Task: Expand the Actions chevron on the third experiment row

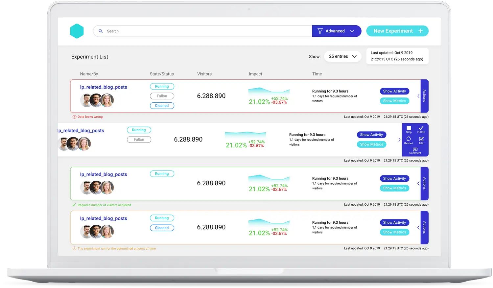Action: click(x=418, y=184)
